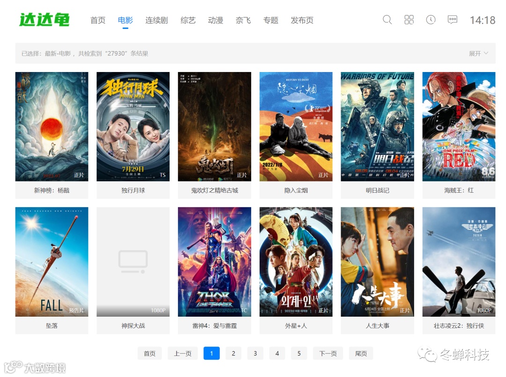Open 壮志凌云2 poster

(x=459, y=261)
